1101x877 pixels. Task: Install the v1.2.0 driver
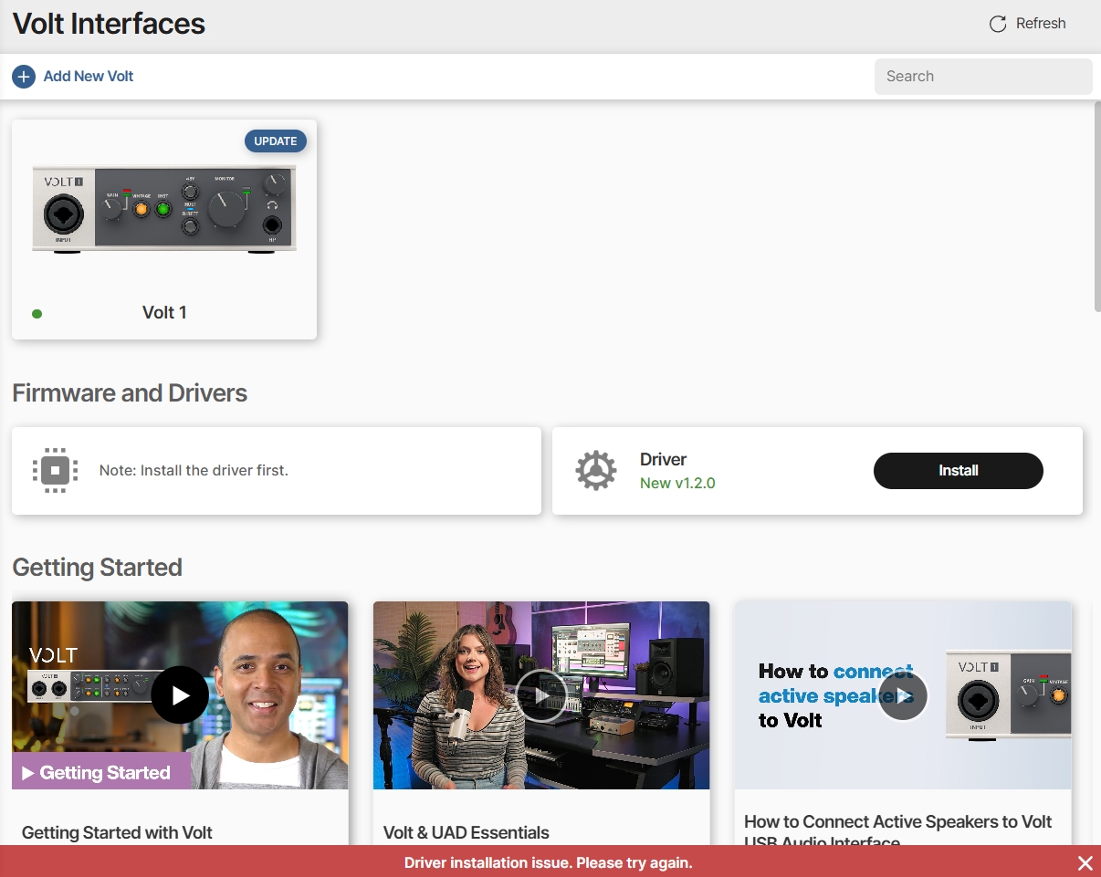tap(958, 471)
